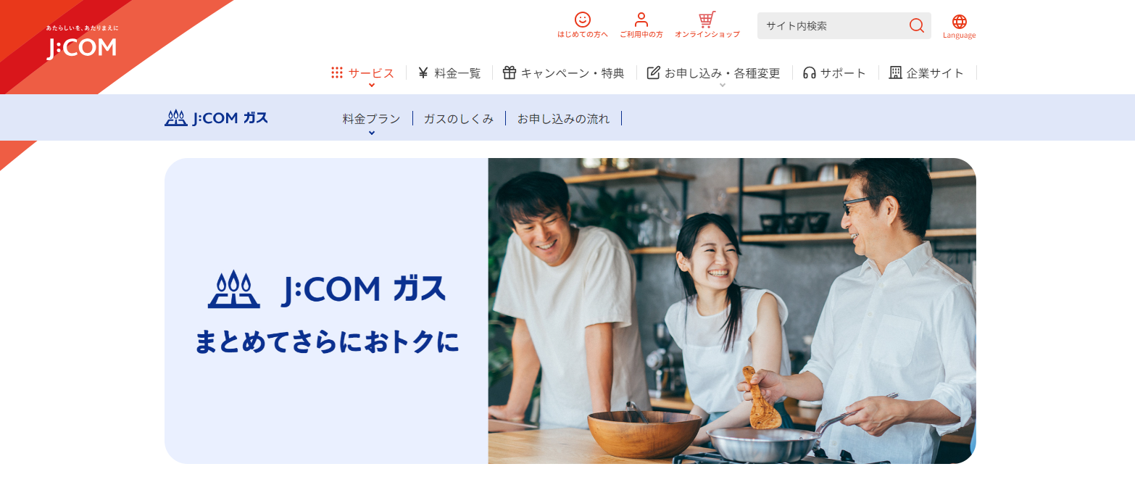Open the ガスのしくみ tab

click(x=459, y=118)
